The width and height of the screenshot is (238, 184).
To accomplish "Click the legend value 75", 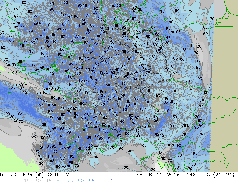I will tap(70, 181).
